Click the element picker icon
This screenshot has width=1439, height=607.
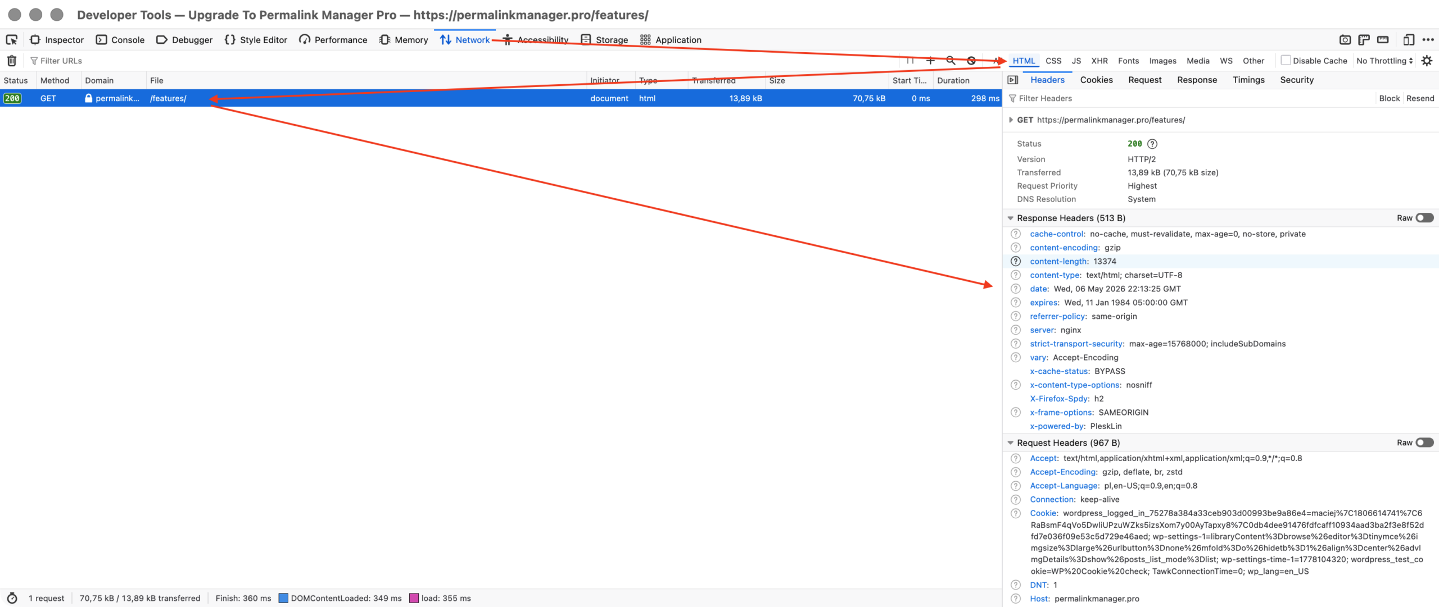[x=12, y=40]
